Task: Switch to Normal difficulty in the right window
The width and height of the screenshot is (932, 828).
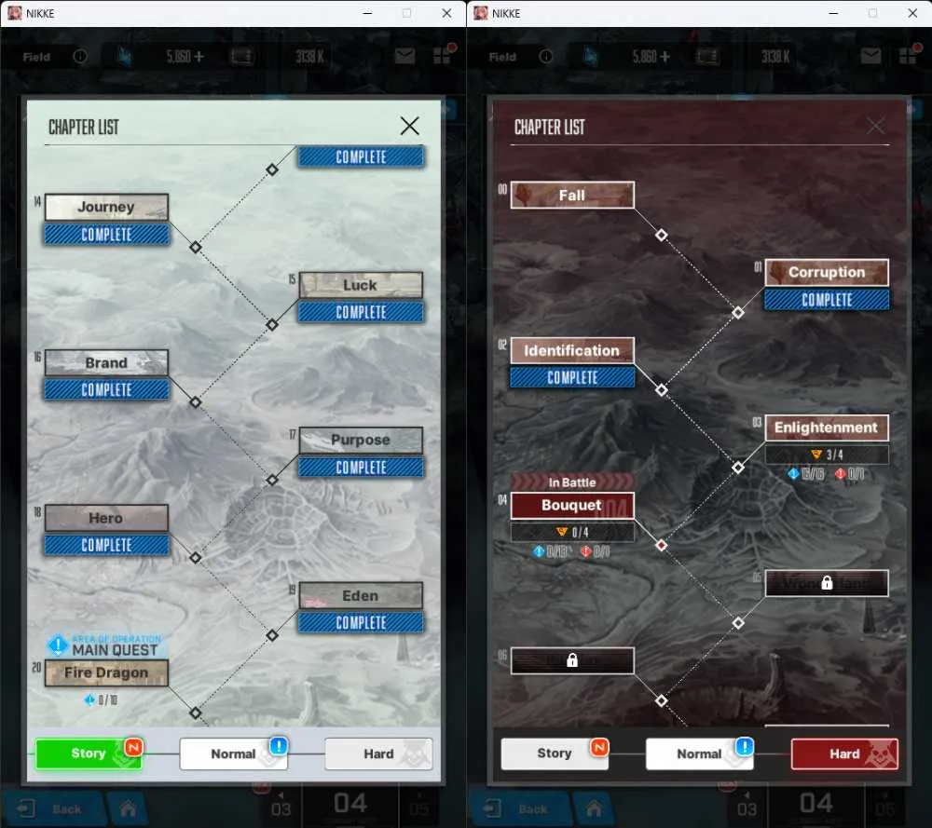Action: click(700, 753)
